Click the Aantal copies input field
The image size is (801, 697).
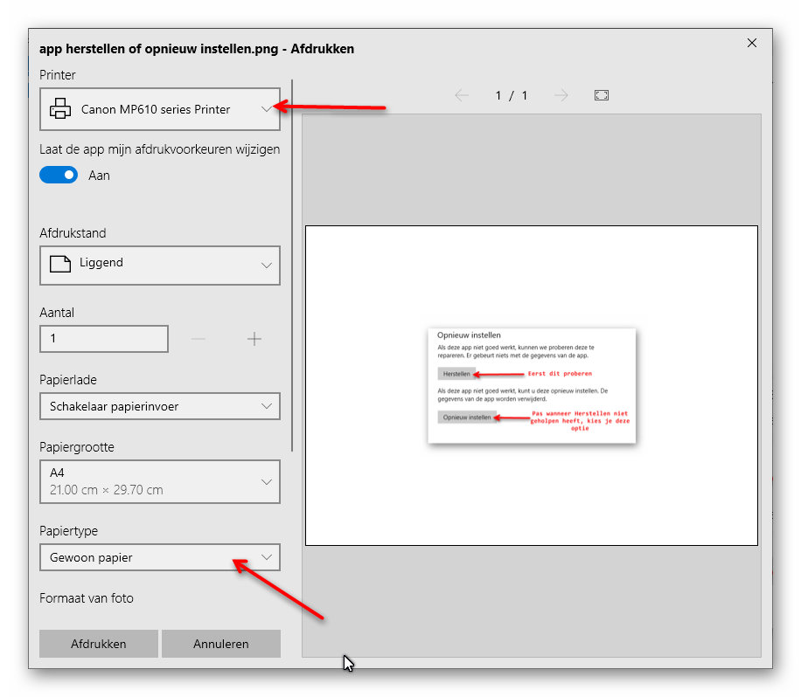pyautogui.click(x=104, y=339)
